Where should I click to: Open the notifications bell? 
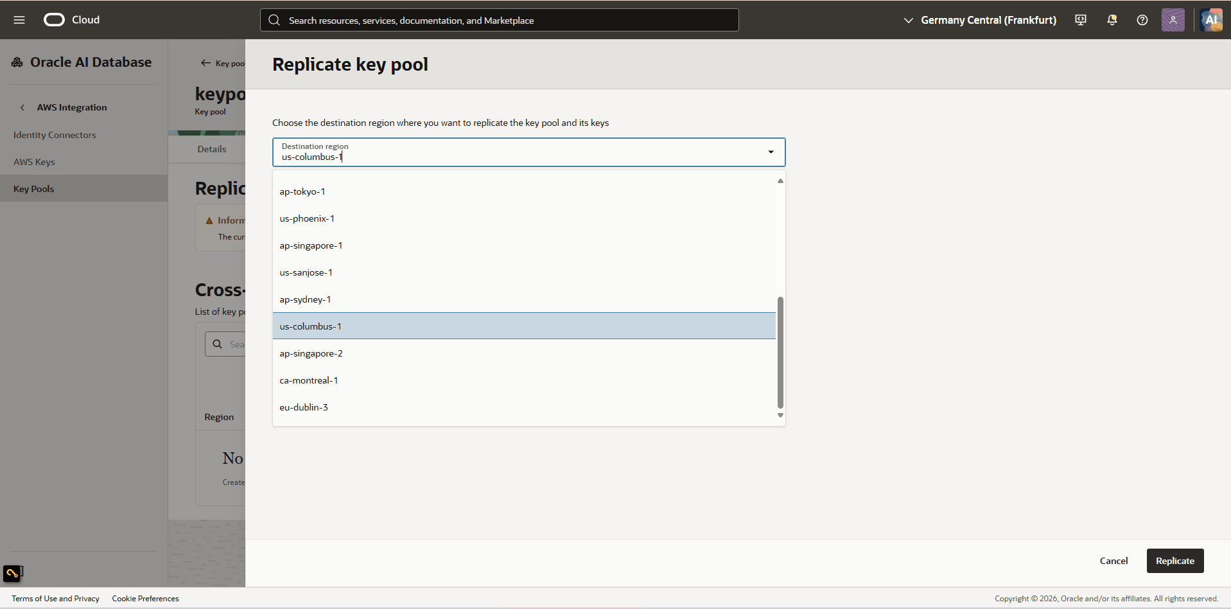(1112, 20)
